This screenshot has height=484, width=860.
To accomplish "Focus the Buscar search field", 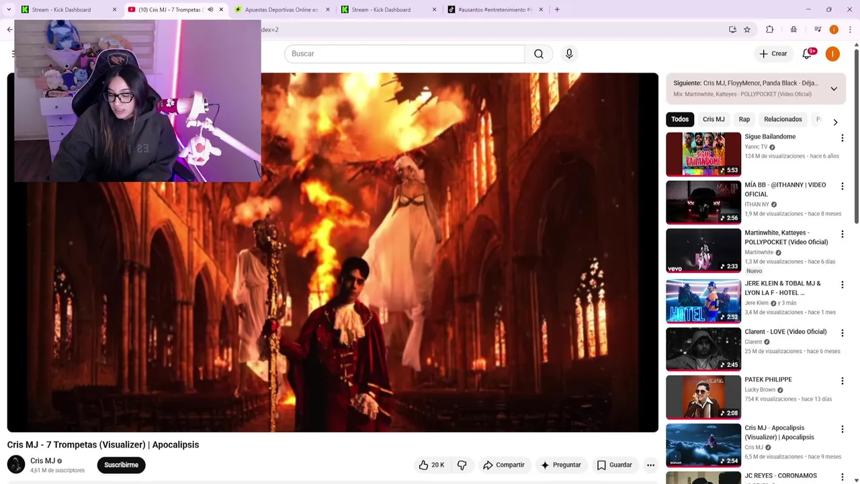I will 404,54.
